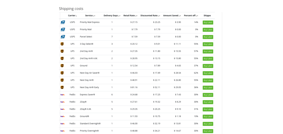Screen dimensions: 283x134
Task: Buy Label for FedEx Ground
Action: pos(208,117)
